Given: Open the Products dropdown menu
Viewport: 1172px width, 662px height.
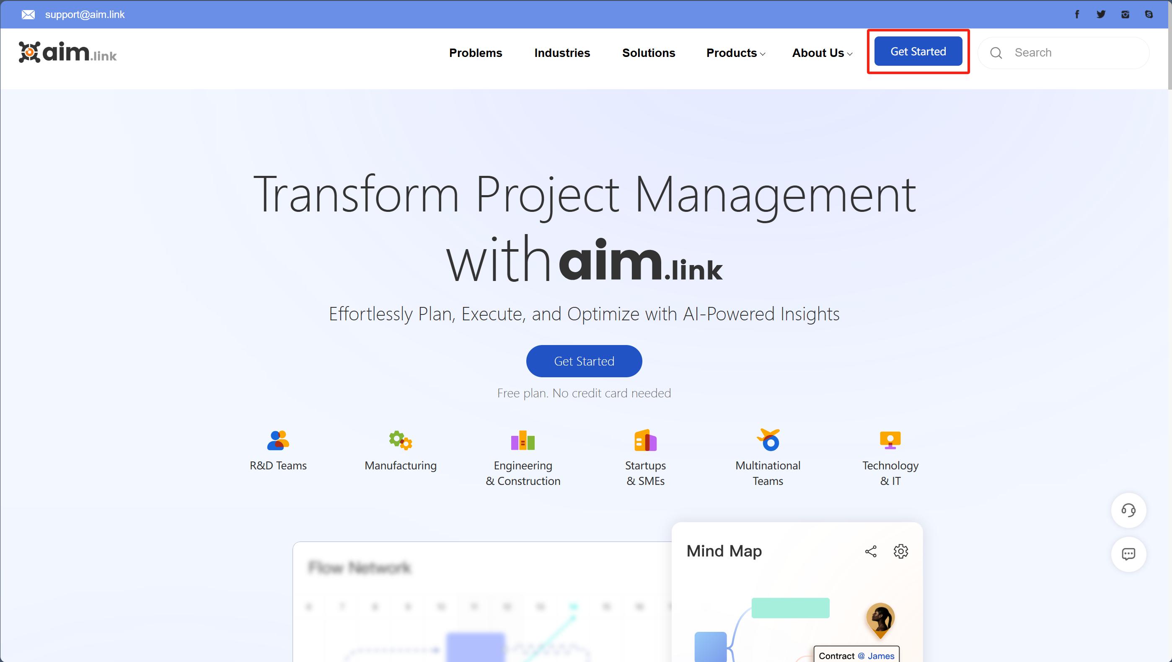Looking at the screenshot, I should 735,53.
